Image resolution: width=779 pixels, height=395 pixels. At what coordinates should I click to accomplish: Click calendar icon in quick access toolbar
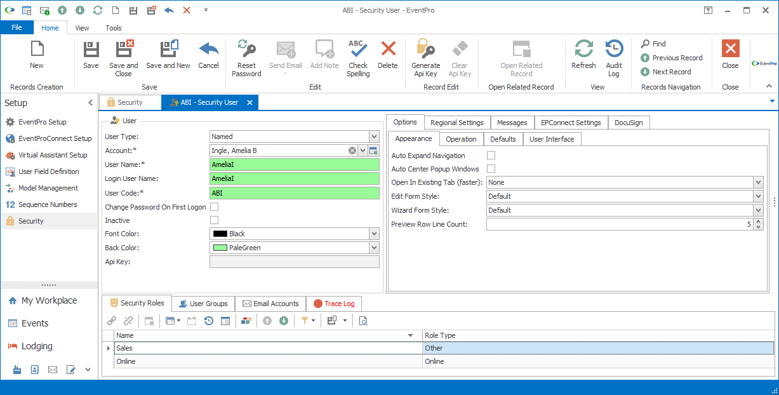point(27,10)
